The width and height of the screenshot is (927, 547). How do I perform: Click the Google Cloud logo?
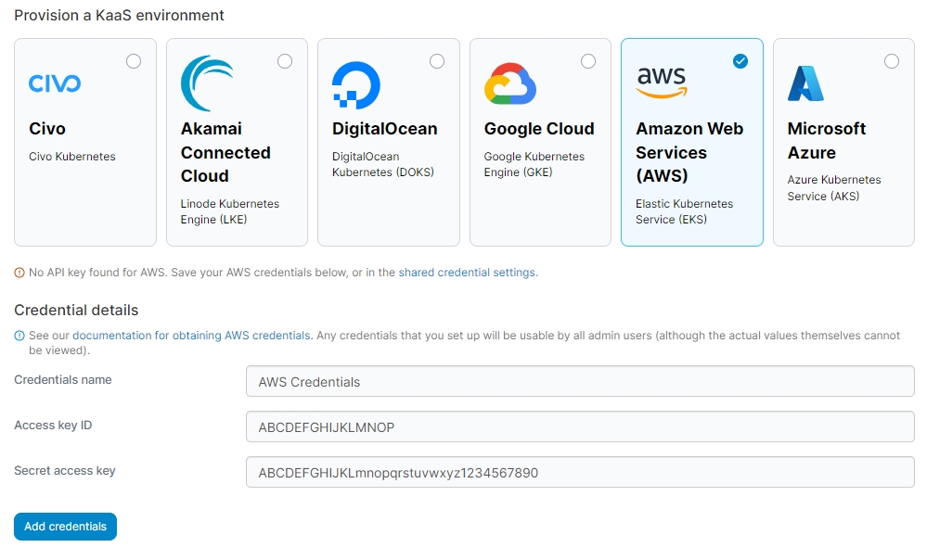click(x=510, y=84)
